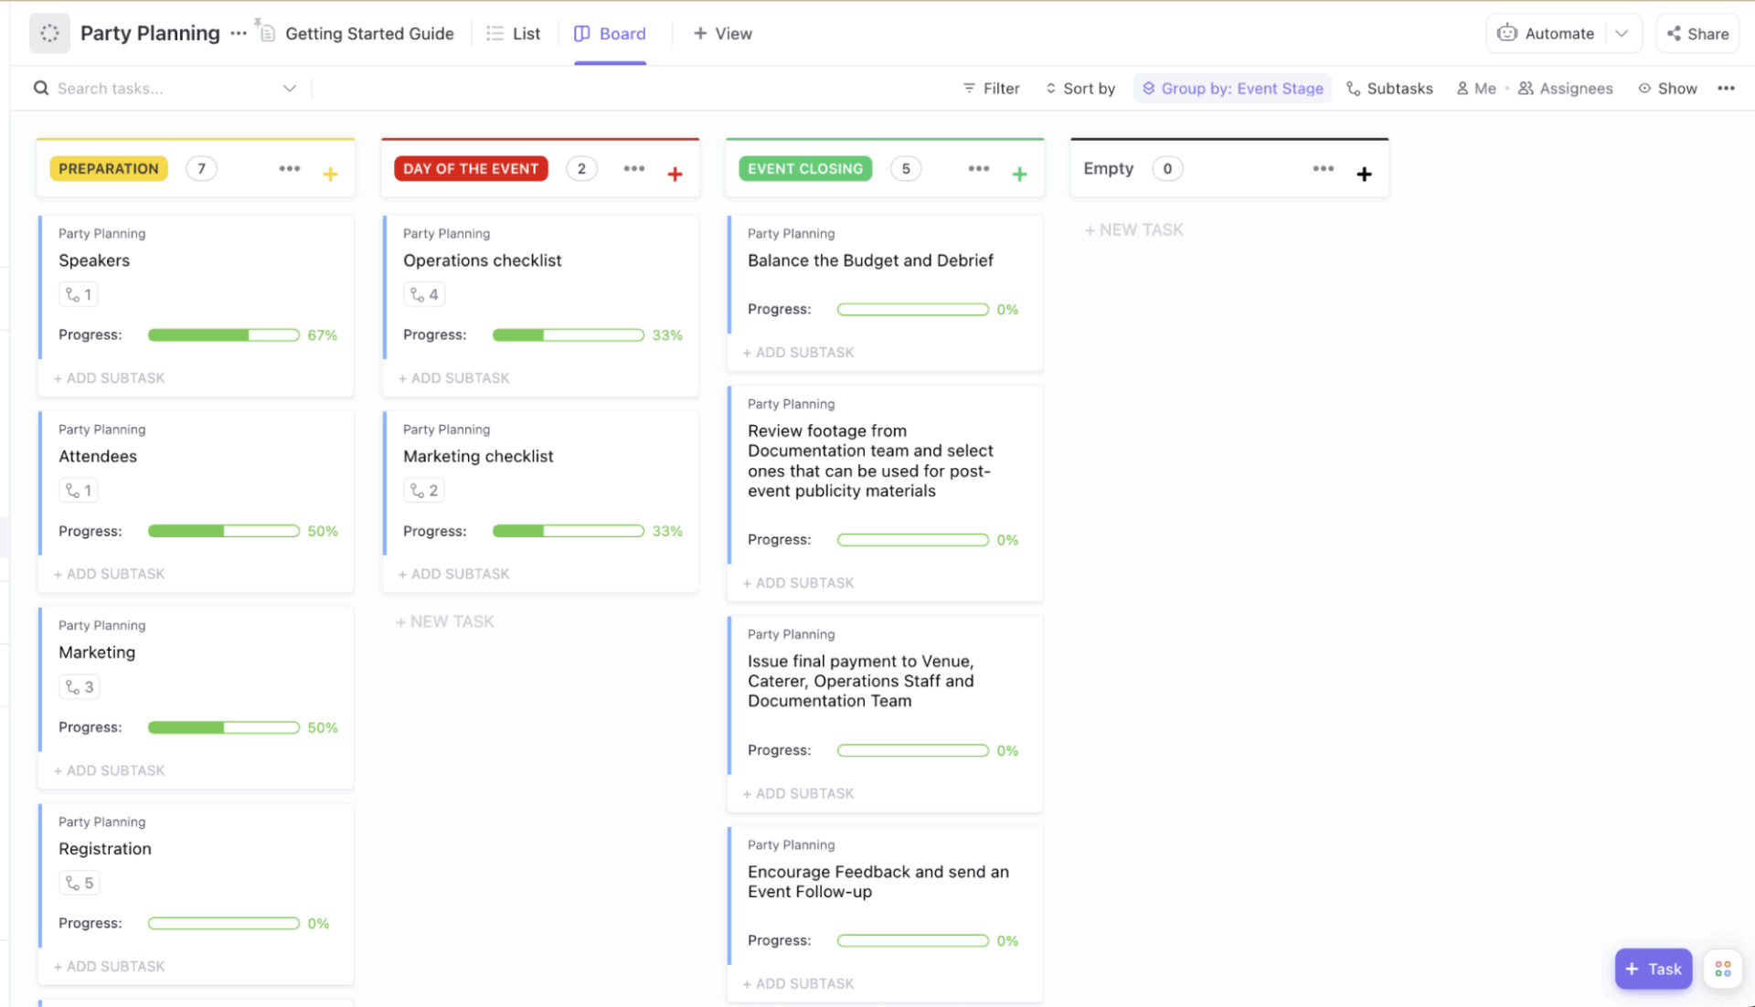Toggle the Show visibility options
The height and width of the screenshot is (1007, 1755).
pos(1667,89)
